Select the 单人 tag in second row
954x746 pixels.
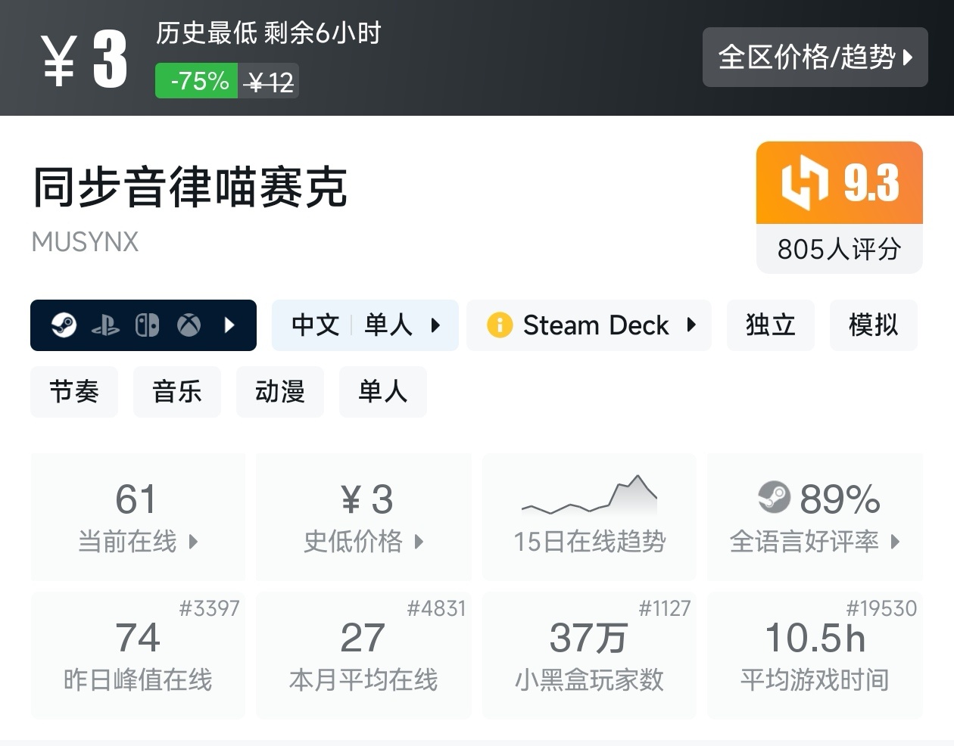pyautogui.click(x=383, y=392)
